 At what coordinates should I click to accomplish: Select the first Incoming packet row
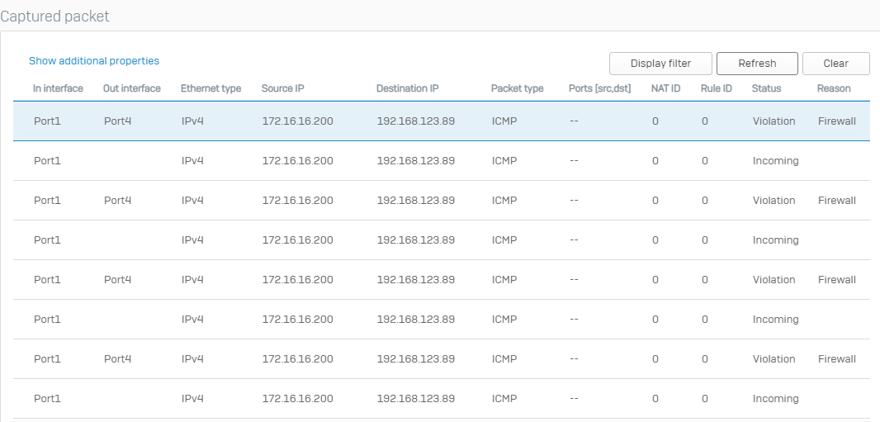click(x=442, y=161)
